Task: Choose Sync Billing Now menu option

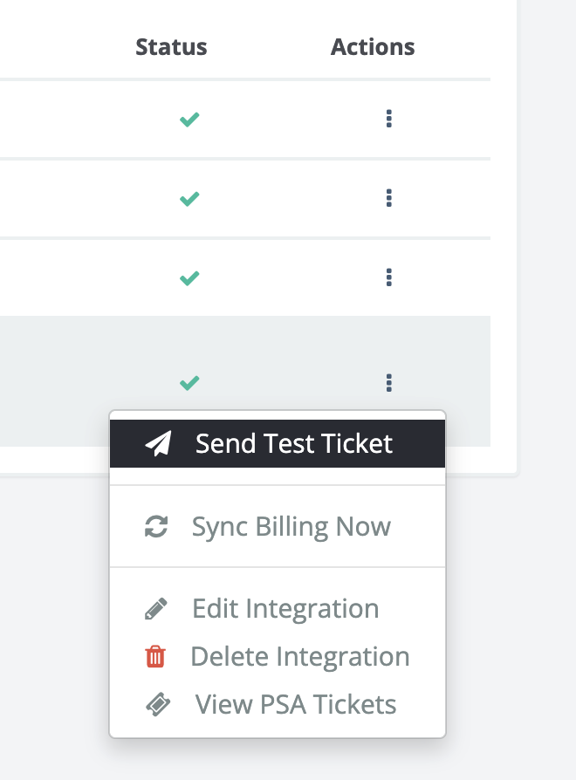Action: pyautogui.click(x=291, y=527)
